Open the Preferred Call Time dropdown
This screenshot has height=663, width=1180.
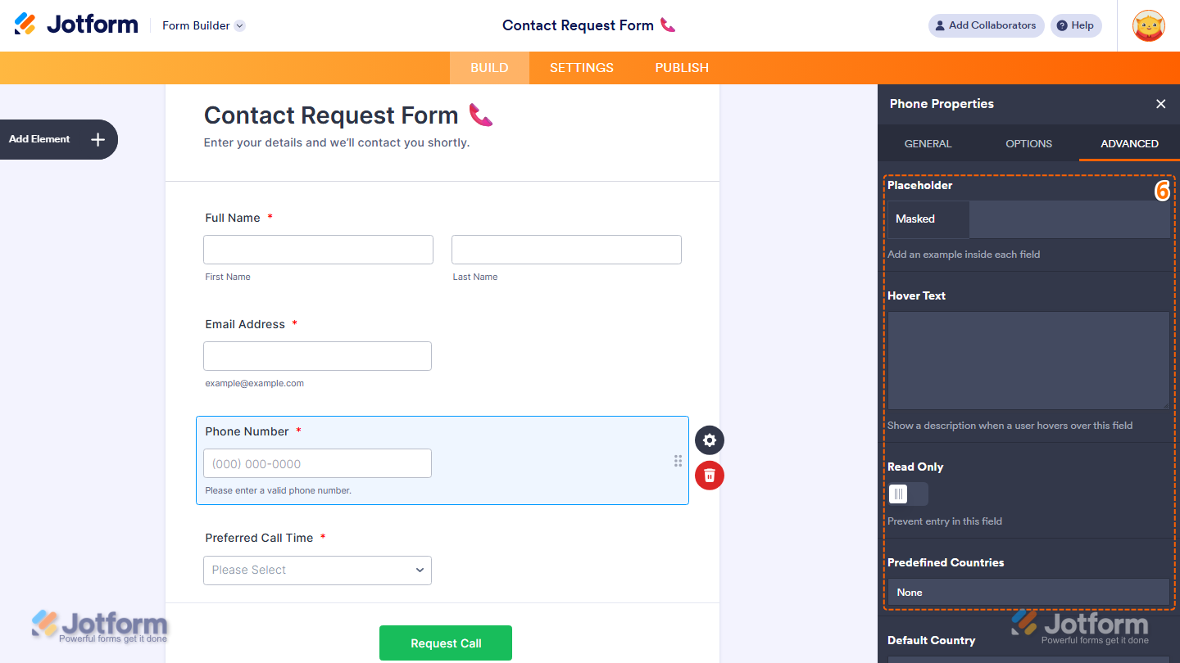click(317, 571)
